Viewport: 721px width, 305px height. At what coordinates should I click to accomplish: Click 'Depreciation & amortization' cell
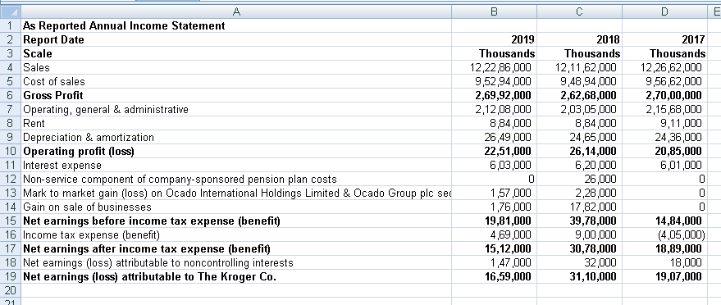click(x=236, y=138)
